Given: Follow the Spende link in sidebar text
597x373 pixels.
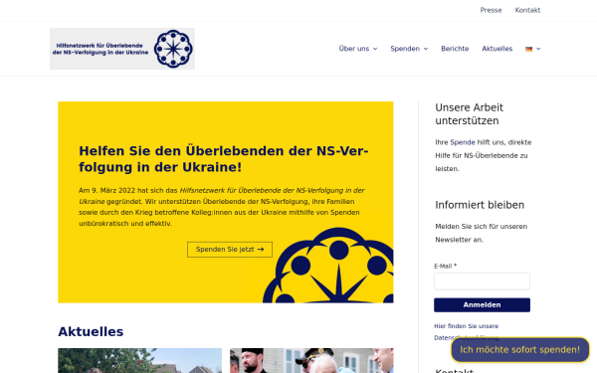Looking at the screenshot, I should coord(463,142).
